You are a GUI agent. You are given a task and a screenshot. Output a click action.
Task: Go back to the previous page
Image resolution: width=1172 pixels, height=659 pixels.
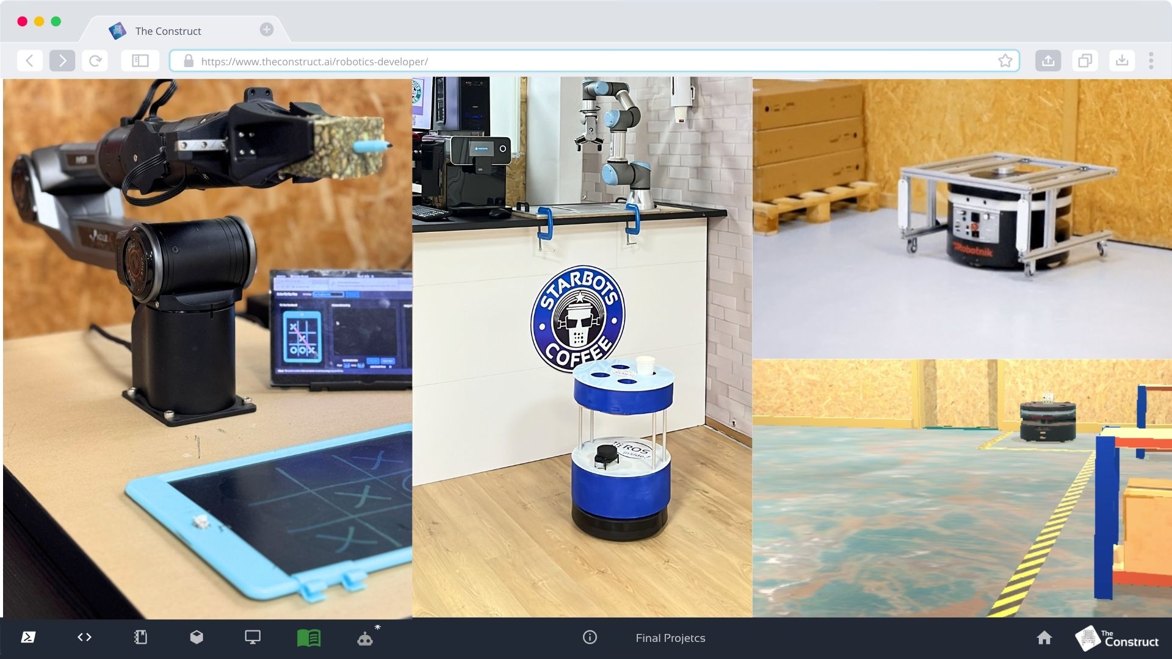click(x=30, y=60)
